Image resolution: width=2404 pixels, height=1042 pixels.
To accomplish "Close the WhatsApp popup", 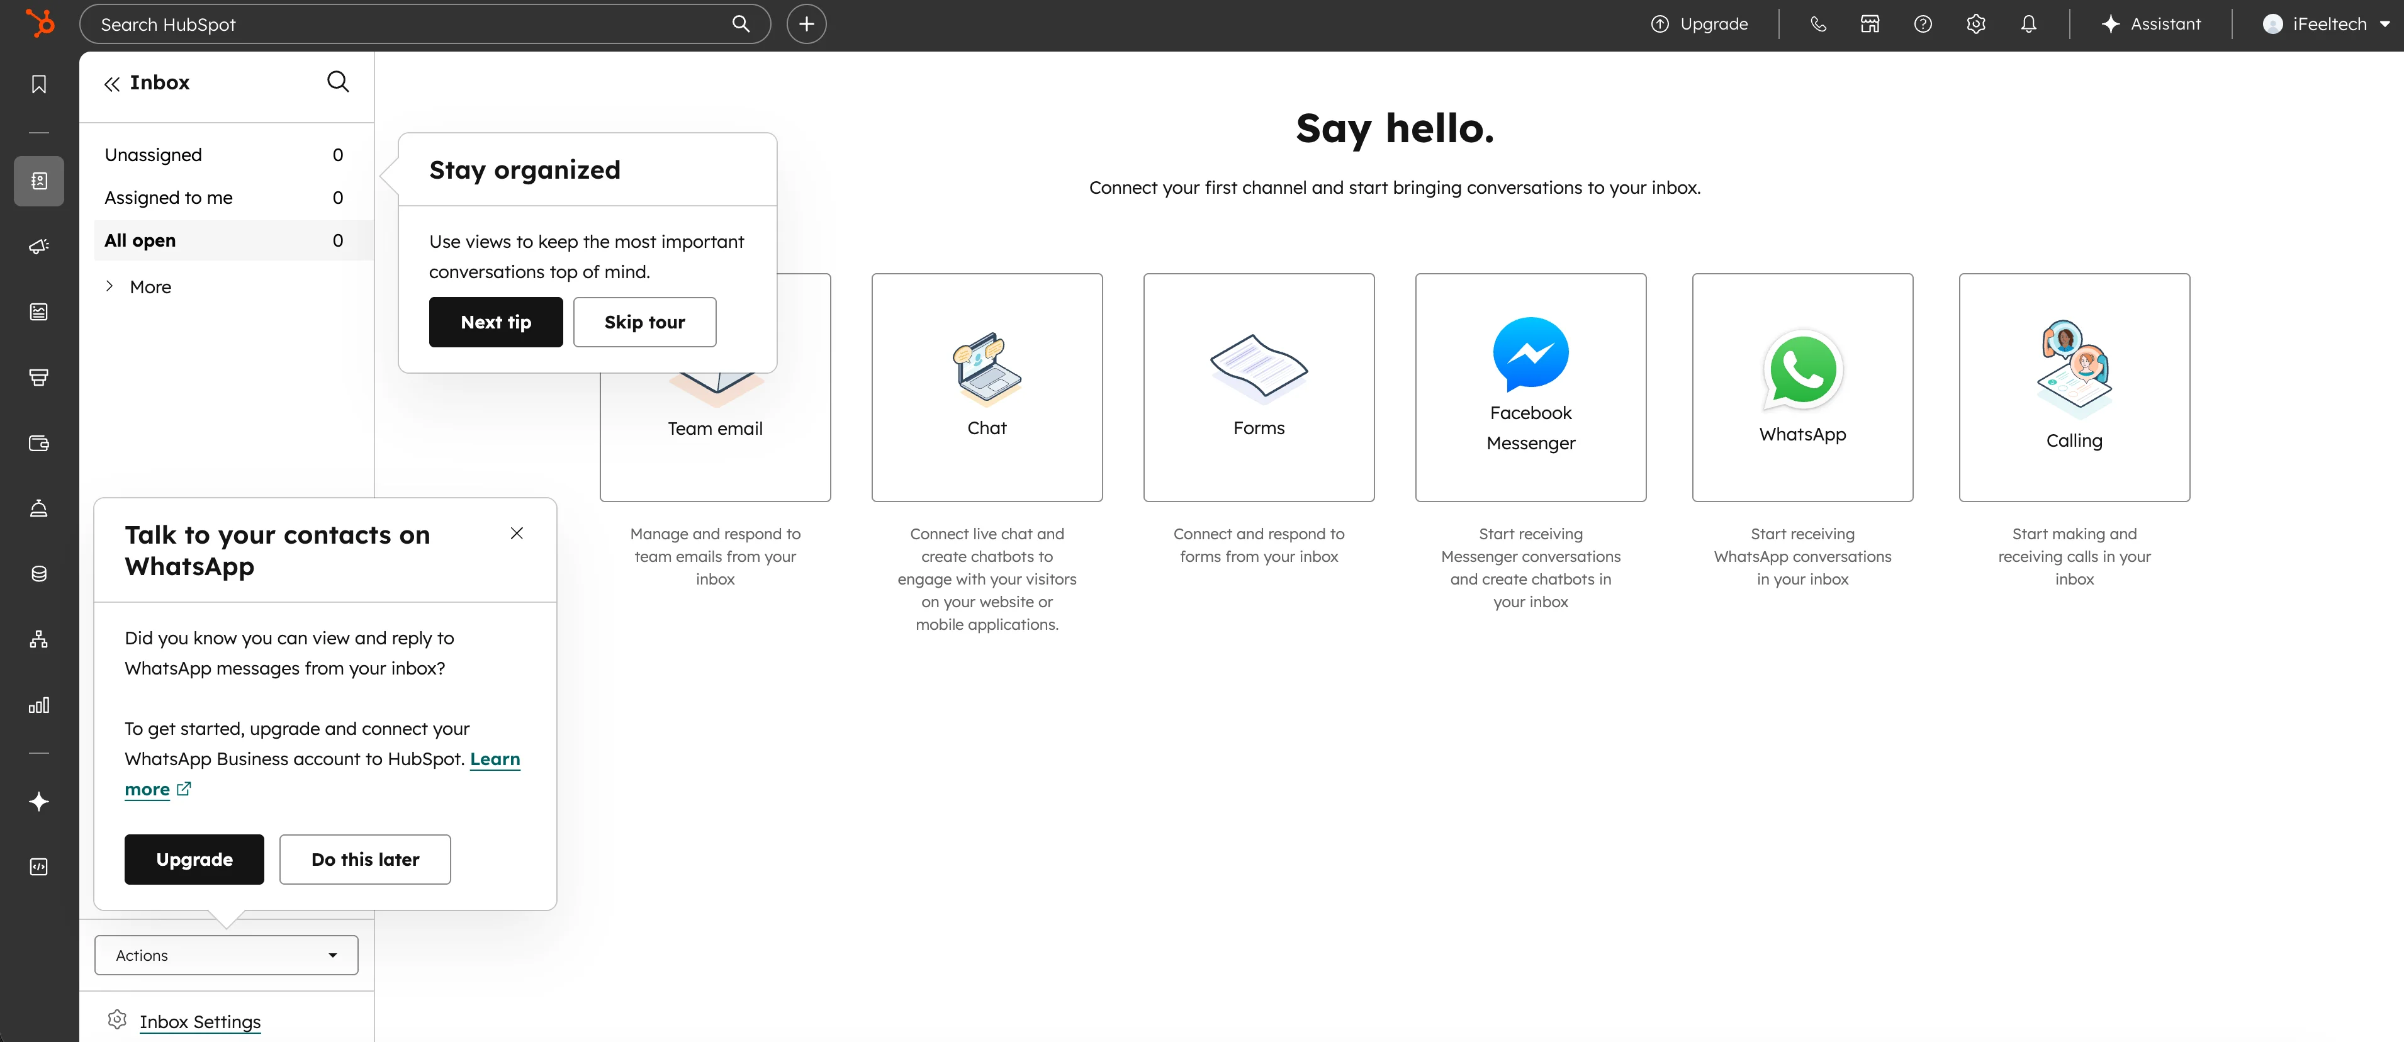I will [x=517, y=533].
